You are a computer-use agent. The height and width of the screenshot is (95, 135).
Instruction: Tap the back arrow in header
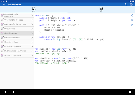pos(4,4)
